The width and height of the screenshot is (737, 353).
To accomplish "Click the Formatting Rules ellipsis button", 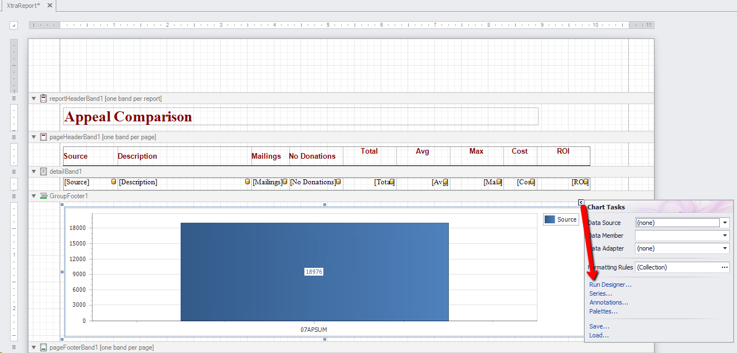I will click(x=725, y=267).
